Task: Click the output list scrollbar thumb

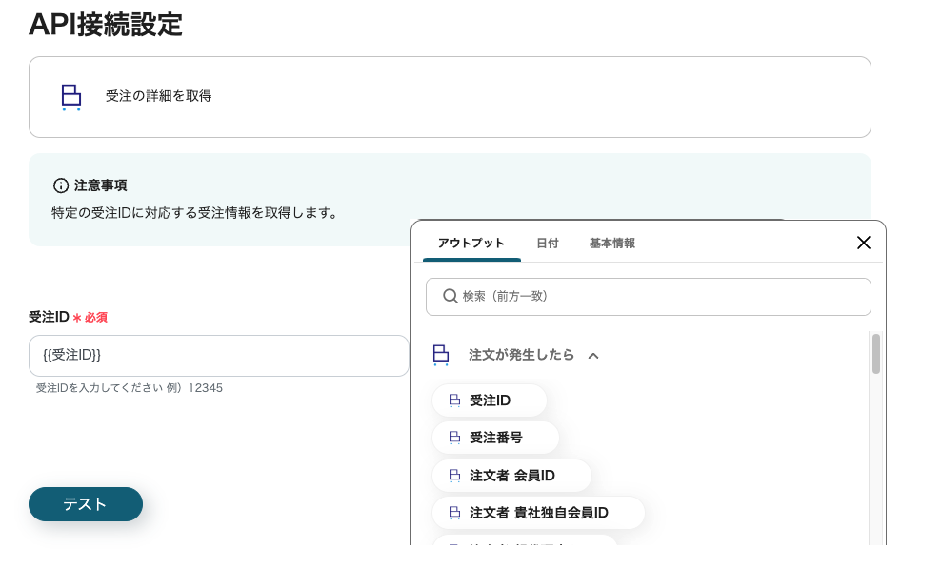Action: 875,354
